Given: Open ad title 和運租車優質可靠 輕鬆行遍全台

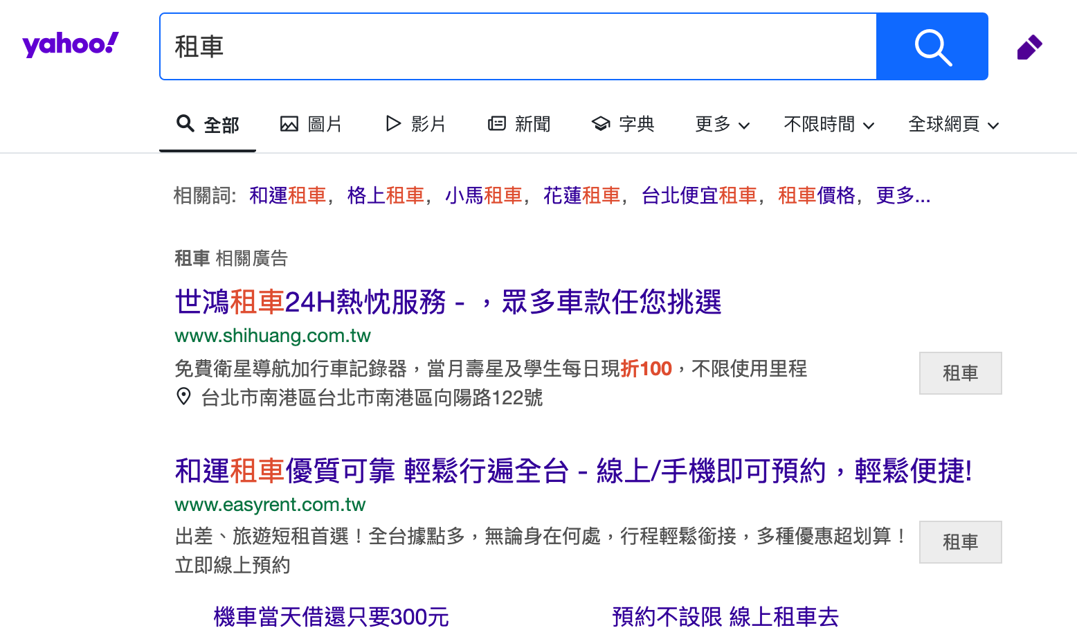Looking at the screenshot, I should [x=573, y=472].
